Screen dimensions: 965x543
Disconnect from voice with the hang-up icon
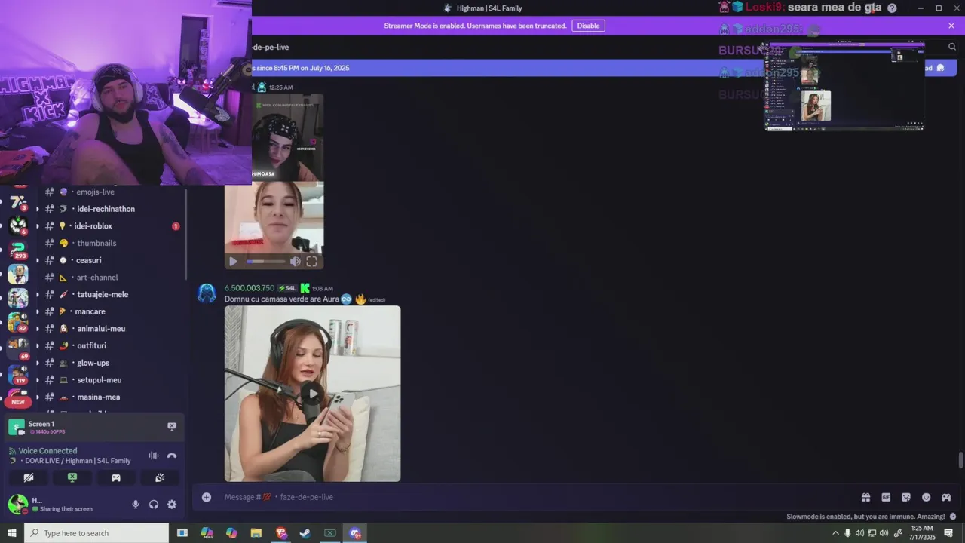point(172,456)
